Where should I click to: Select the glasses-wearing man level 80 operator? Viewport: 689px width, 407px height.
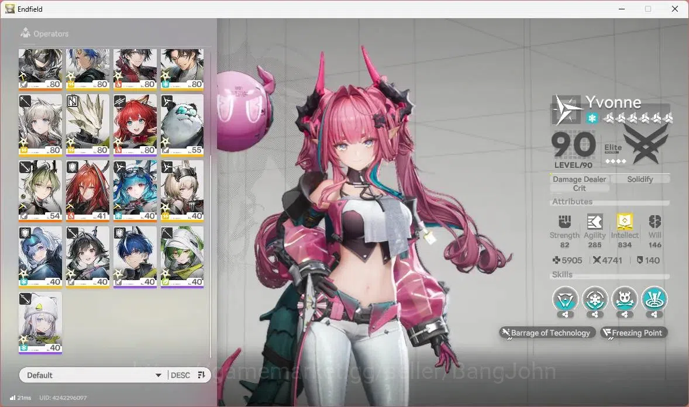(x=182, y=69)
